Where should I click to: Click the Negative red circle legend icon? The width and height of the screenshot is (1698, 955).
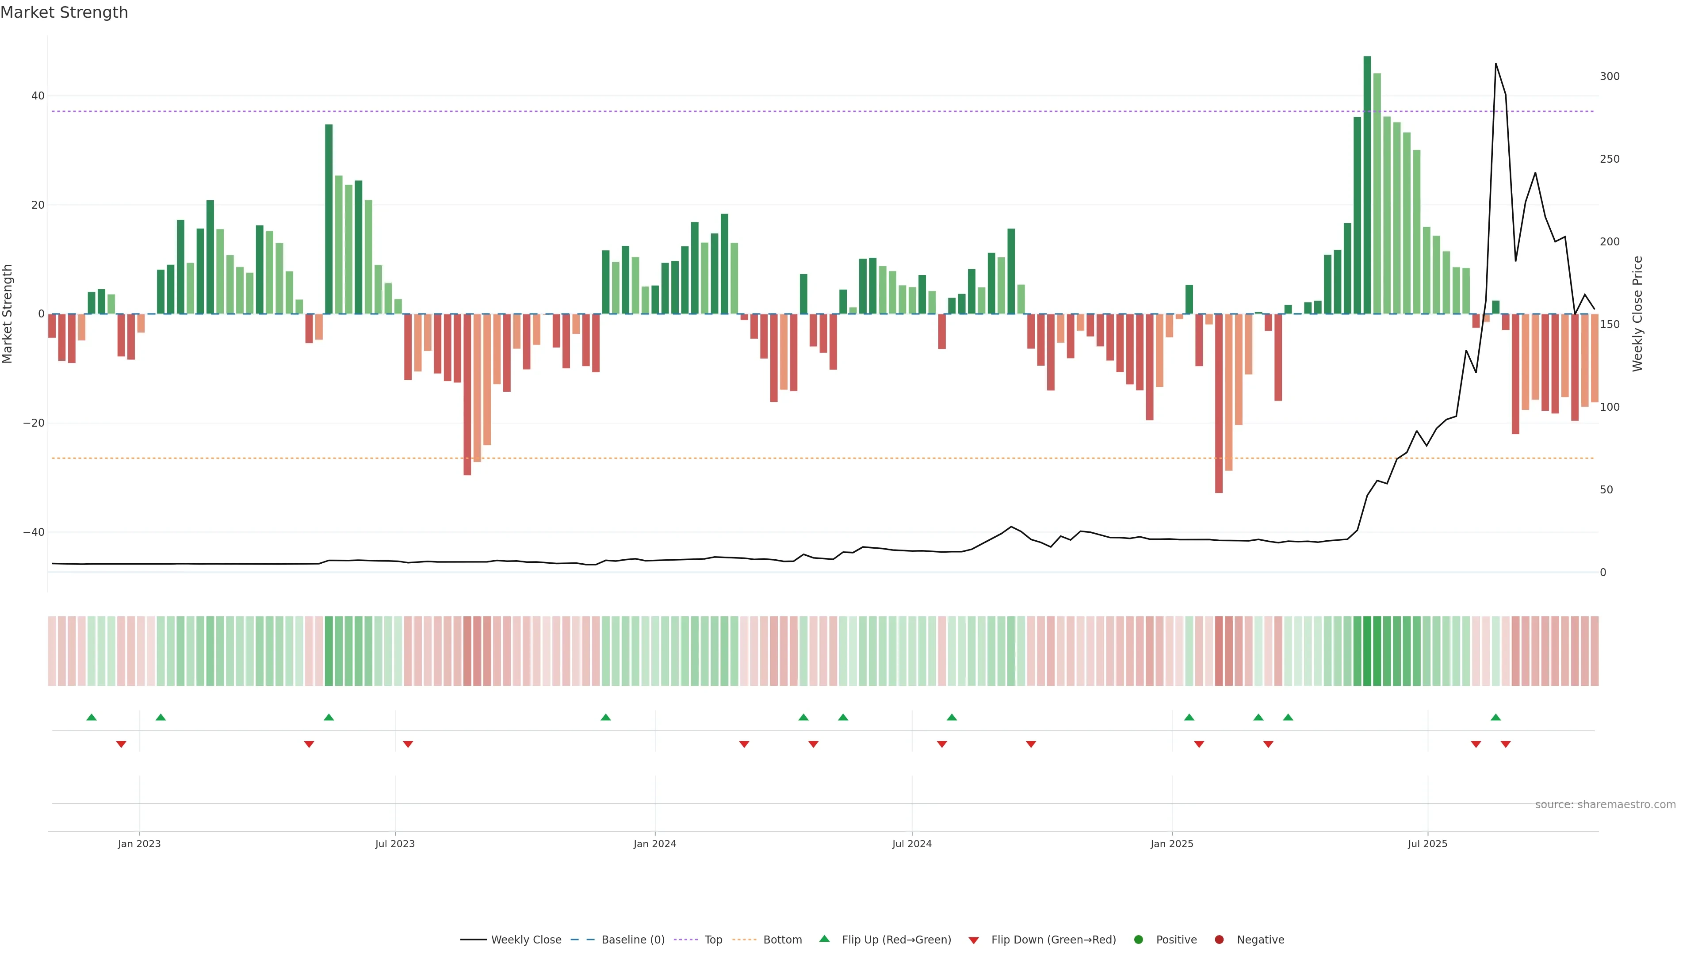point(1219,939)
